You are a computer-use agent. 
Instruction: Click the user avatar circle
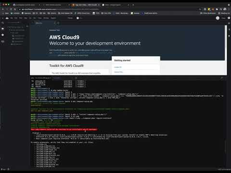click(218, 18)
